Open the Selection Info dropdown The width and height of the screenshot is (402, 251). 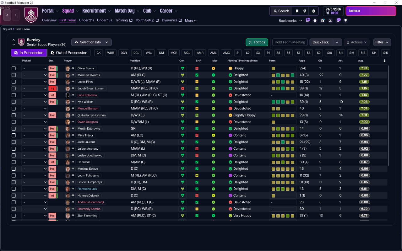point(91,42)
